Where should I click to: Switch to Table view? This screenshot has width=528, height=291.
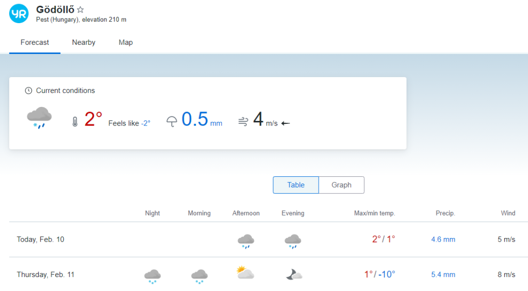coord(295,185)
